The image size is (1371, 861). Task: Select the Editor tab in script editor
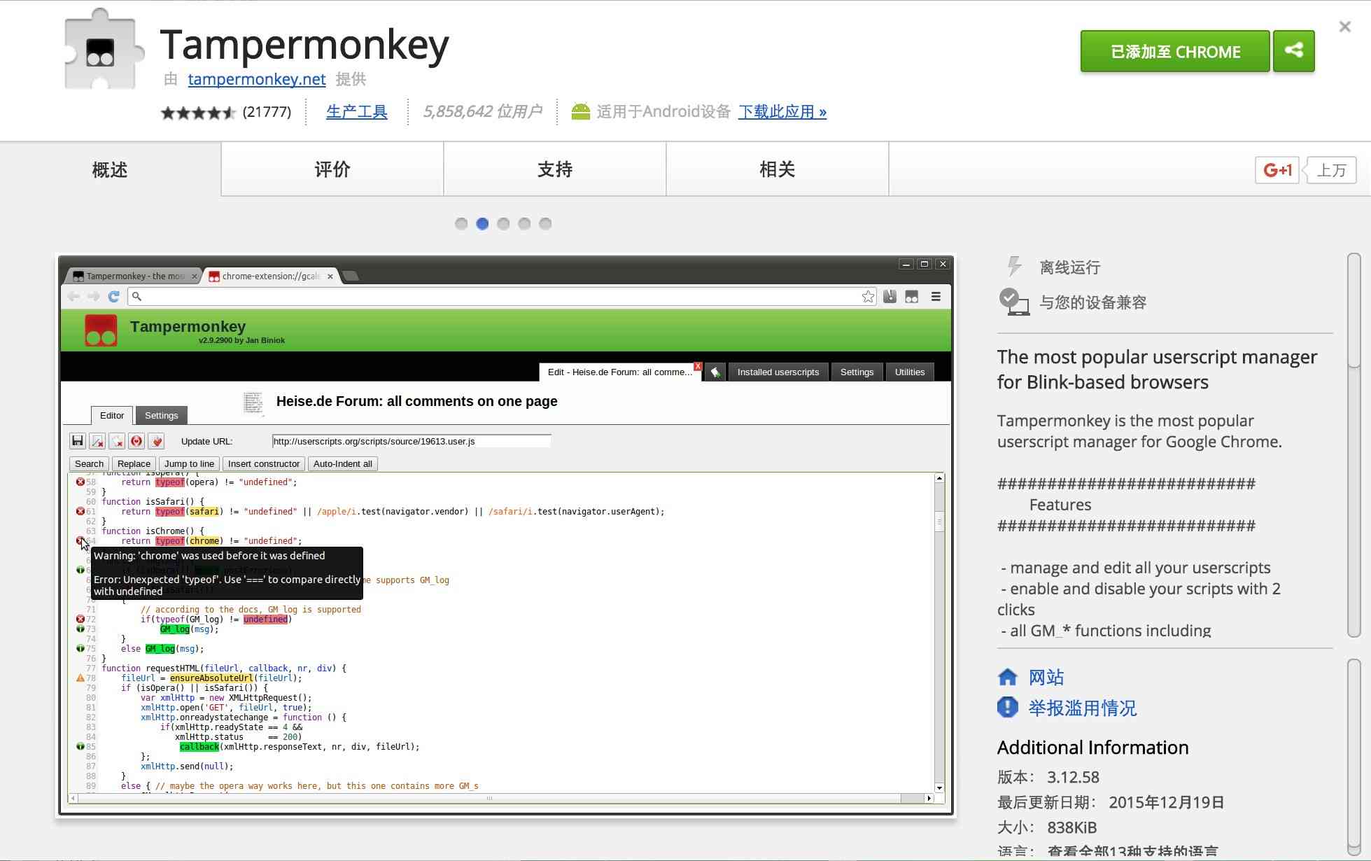click(x=112, y=414)
